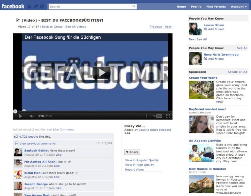Open Find Friends in the top navigation
251x196 pixels.
click(x=216, y=7)
